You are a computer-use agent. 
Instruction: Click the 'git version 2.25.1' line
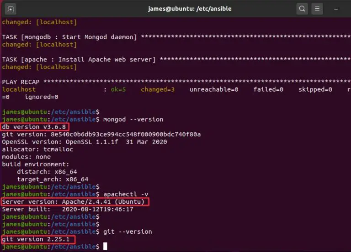click(x=36, y=239)
